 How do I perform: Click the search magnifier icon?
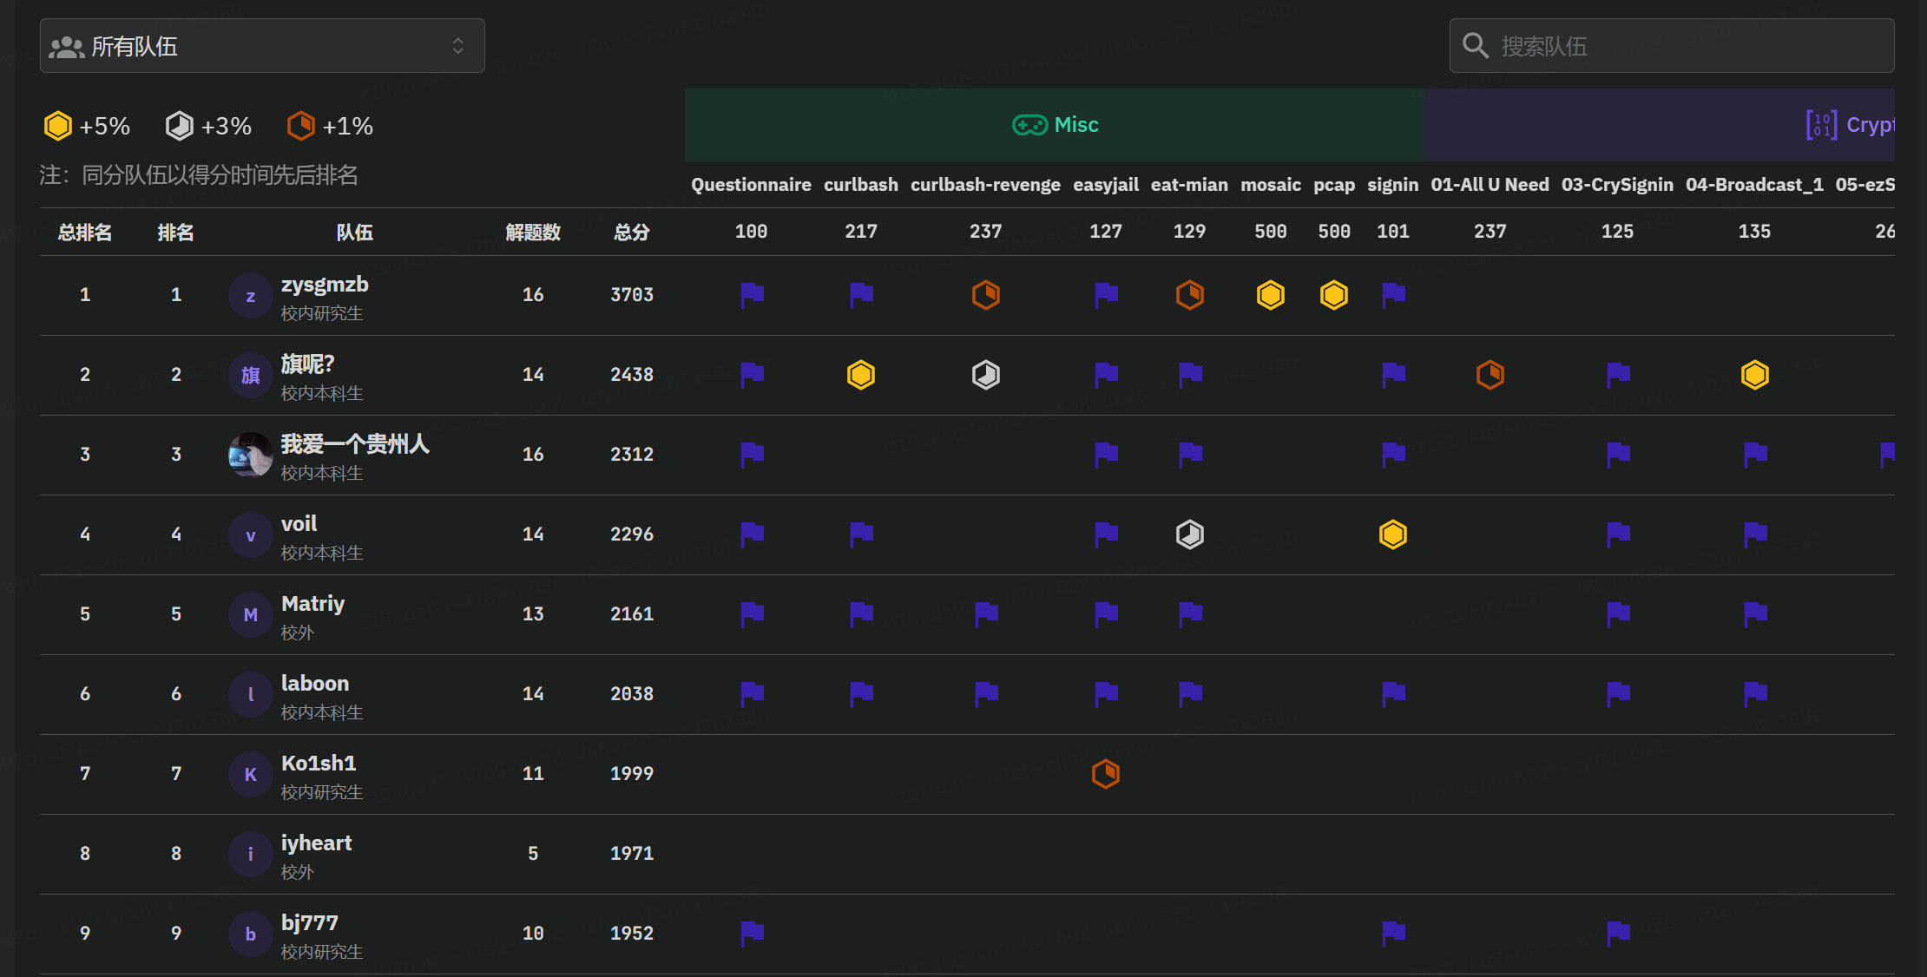(1475, 45)
